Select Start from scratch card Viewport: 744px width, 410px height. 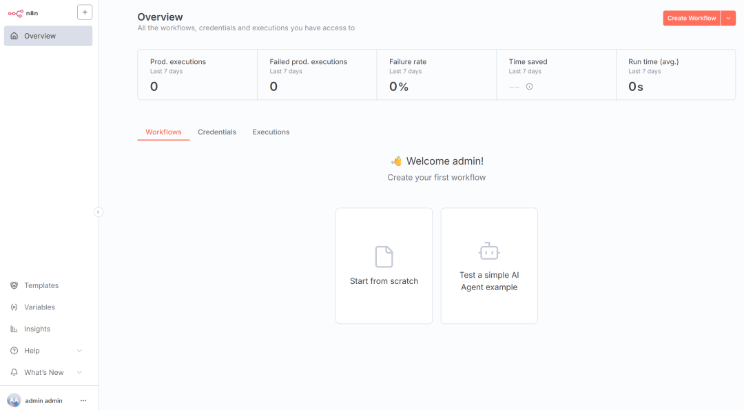tap(384, 266)
